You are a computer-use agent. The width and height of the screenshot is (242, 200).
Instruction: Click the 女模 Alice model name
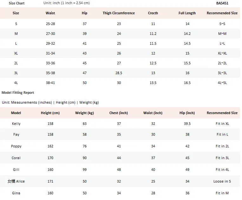(x=16, y=181)
